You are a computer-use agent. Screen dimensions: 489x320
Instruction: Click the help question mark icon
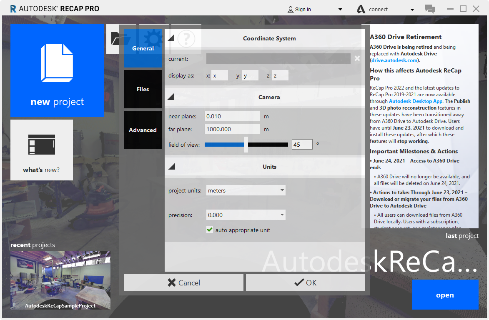point(186,39)
